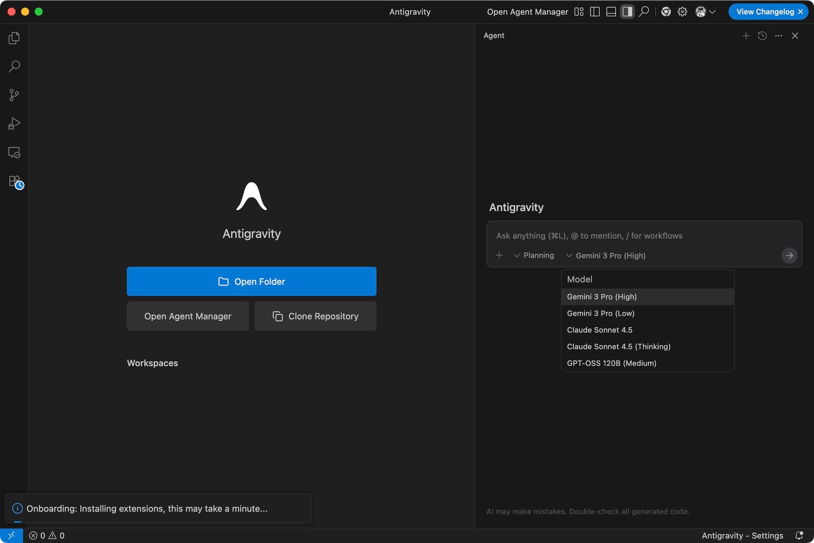Viewport: 814px width, 543px height.
Task: Click the Open Folder button
Action: pos(251,281)
